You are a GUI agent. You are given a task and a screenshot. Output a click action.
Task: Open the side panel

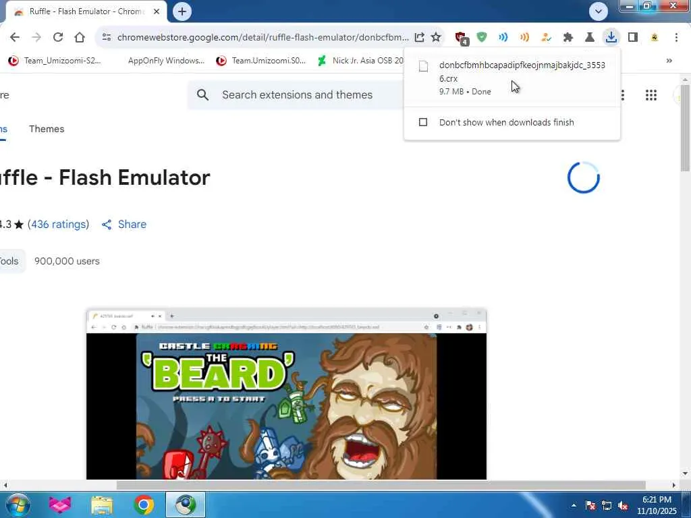tap(633, 38)
